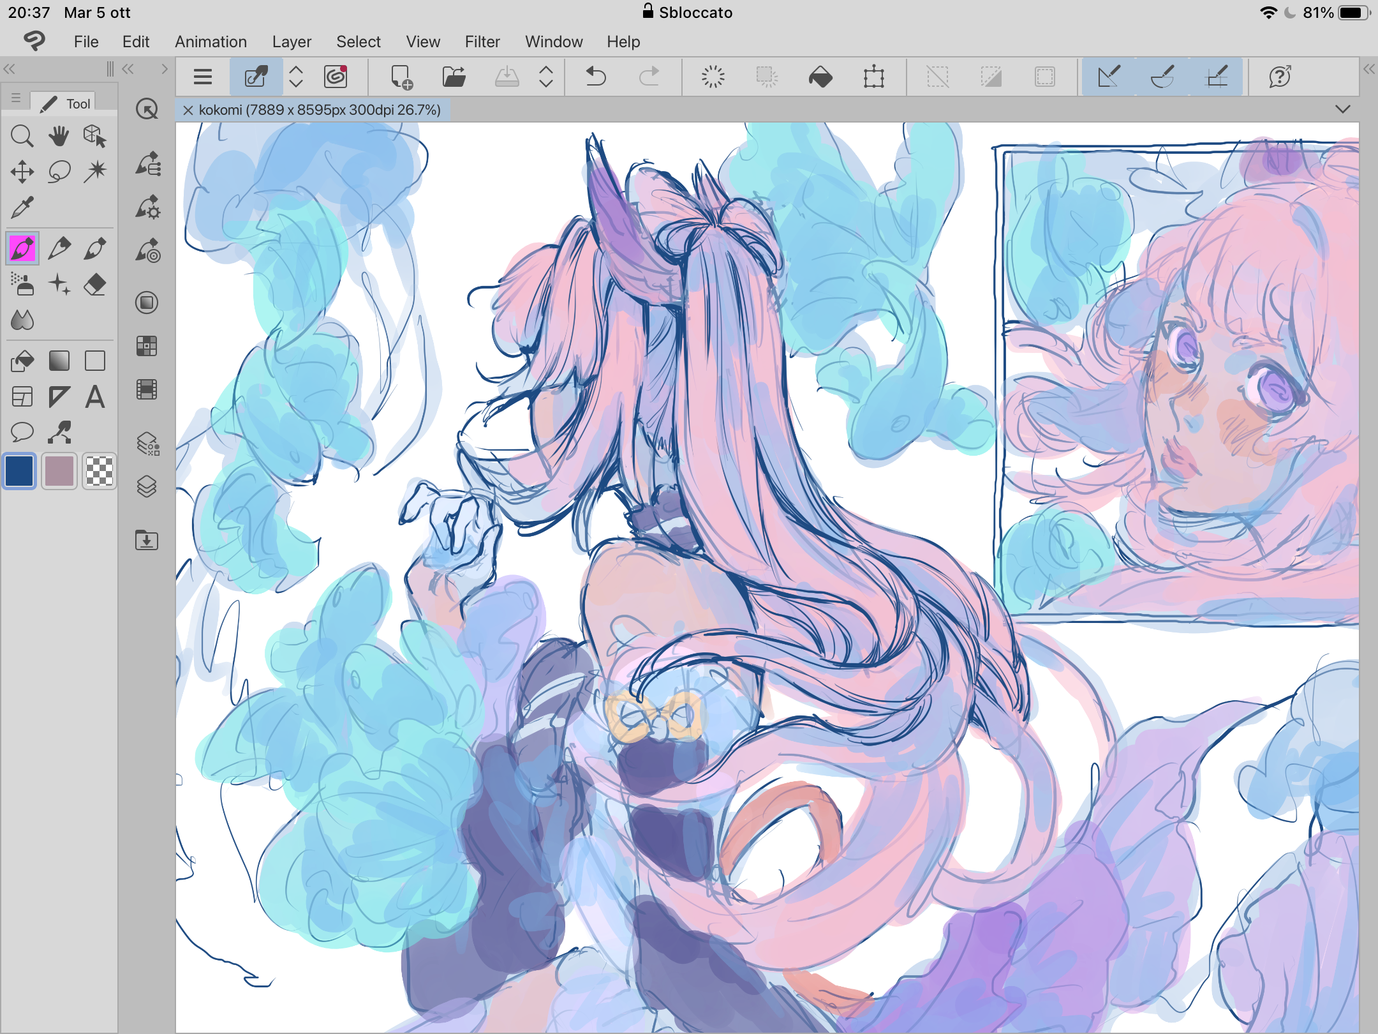Viewport: 1378px width, 1034px height.
Task: Select the Auto select magic wand tool
Action: click(95, 172)
